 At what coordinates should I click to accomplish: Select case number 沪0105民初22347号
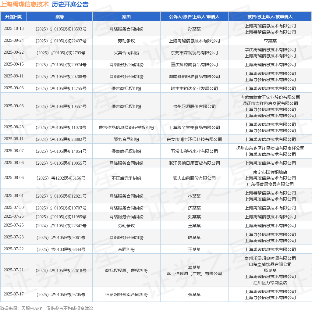tap(61, 226)
